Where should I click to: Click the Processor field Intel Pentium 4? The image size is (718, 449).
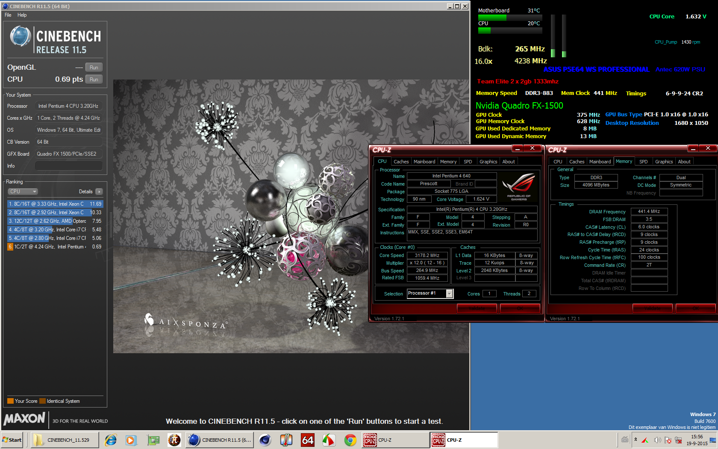pyautogui.click(x=69, y=106)
